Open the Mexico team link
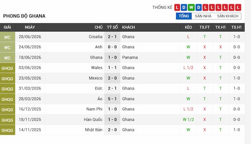The width and height of the screenshot is (251, 144). pyautogui.click(x=96, y=78)
